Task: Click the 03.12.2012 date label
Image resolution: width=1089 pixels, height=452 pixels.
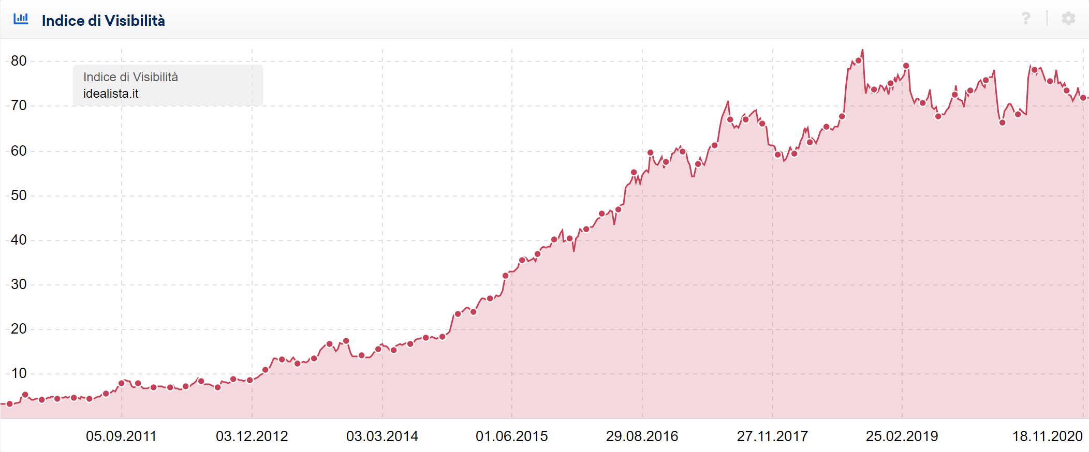Action: [x=252, y=436]
